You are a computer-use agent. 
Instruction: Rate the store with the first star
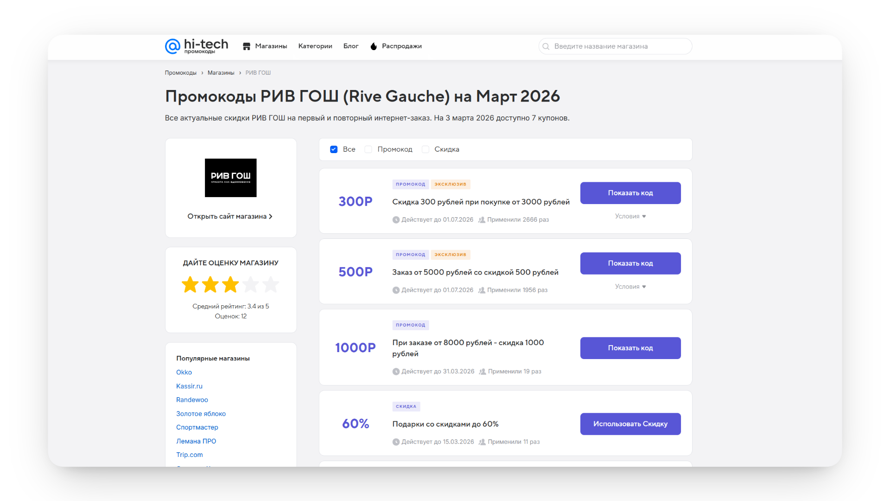(190, 285)
